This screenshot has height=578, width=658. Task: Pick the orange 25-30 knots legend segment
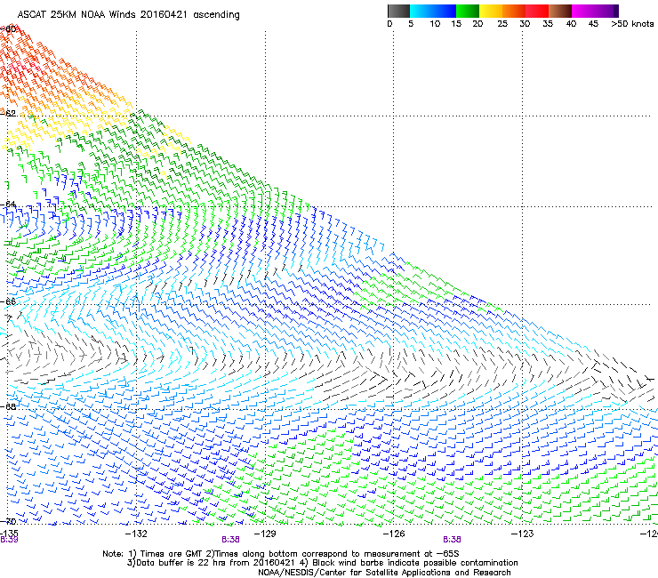[x=514, y=11]
